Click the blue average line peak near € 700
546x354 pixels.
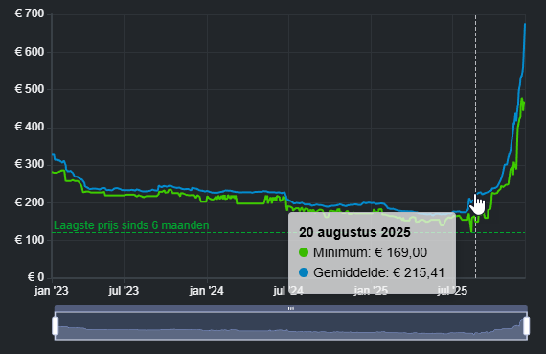(525, 24)
